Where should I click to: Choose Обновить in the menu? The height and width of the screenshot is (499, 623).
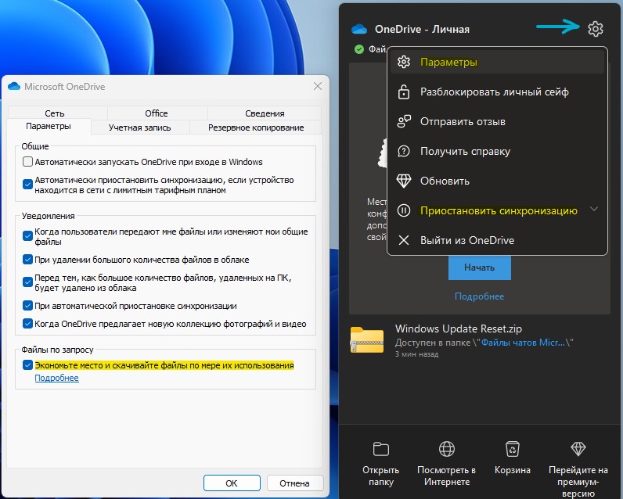[x=497, y=181]
